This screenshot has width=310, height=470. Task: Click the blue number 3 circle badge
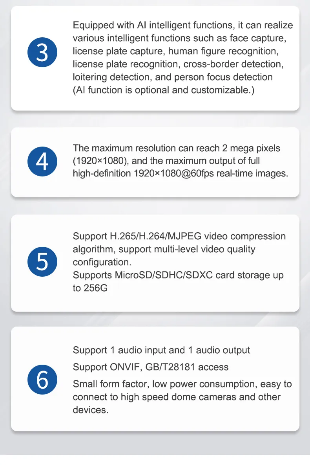tap(42, 53)
